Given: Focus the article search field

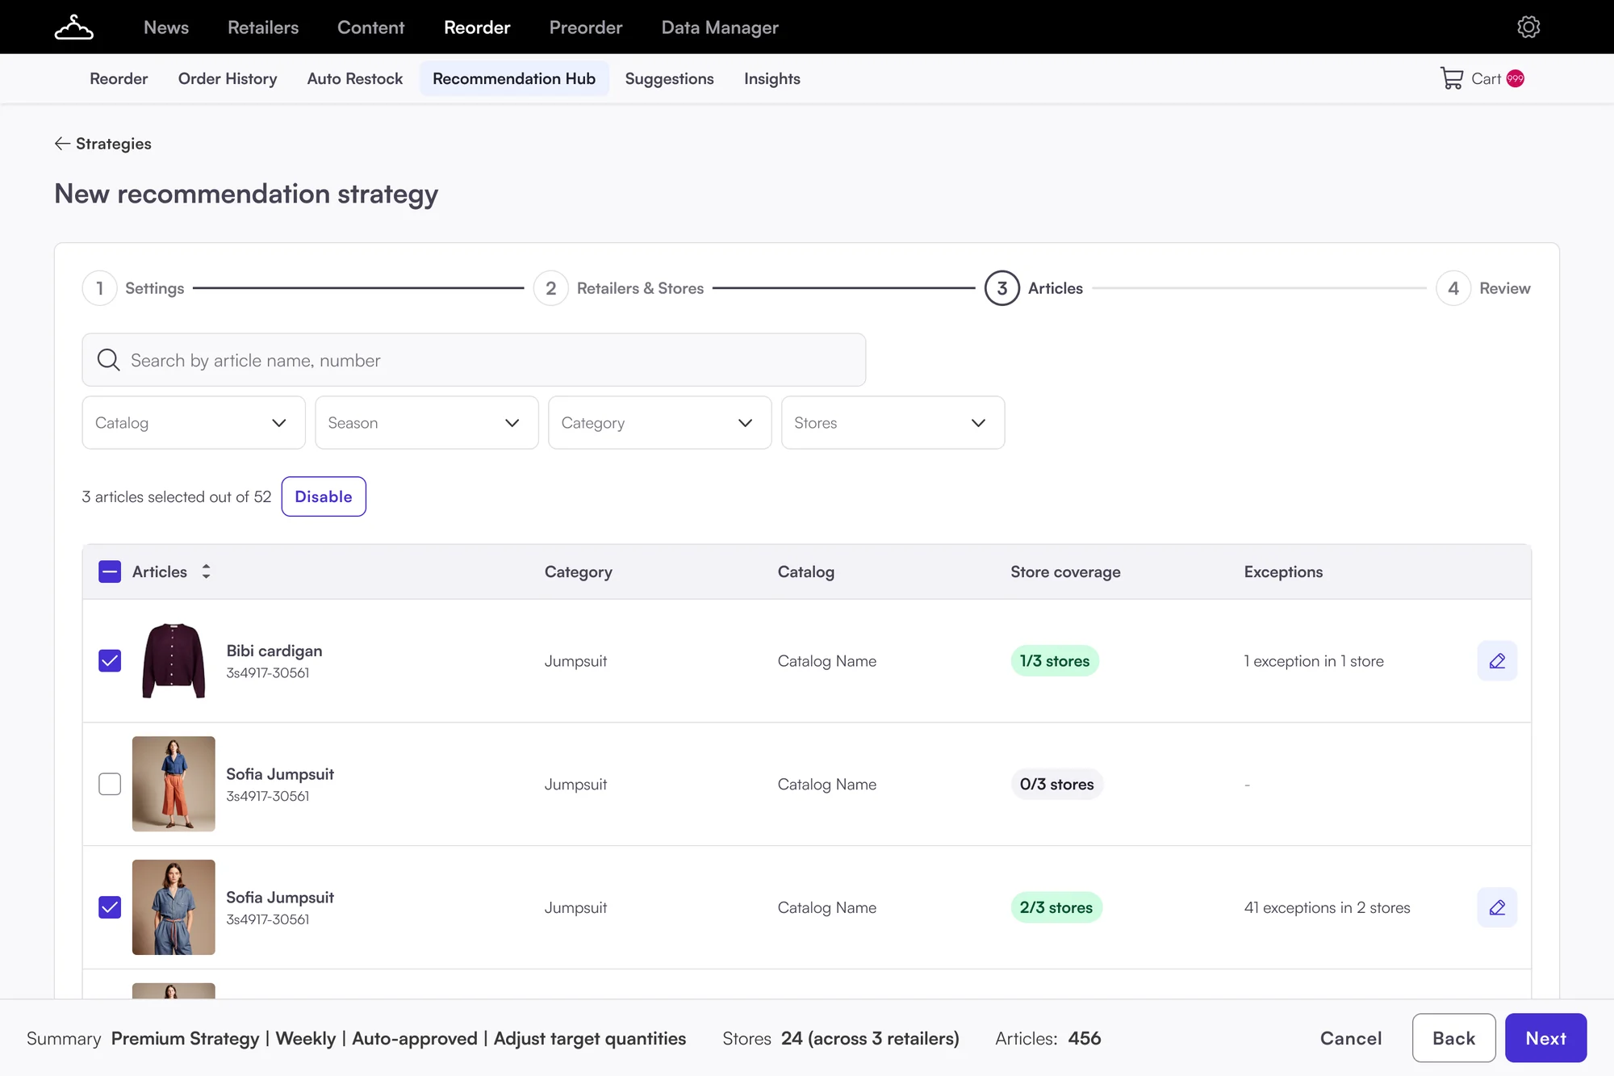Looking at the screenshot, I should point(474,360).
